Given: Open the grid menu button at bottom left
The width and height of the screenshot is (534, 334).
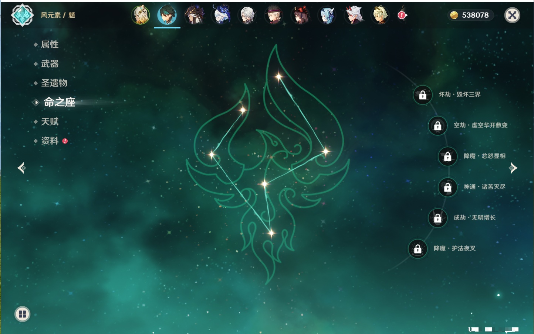Looking at the screenshot, I should point(22,314).
